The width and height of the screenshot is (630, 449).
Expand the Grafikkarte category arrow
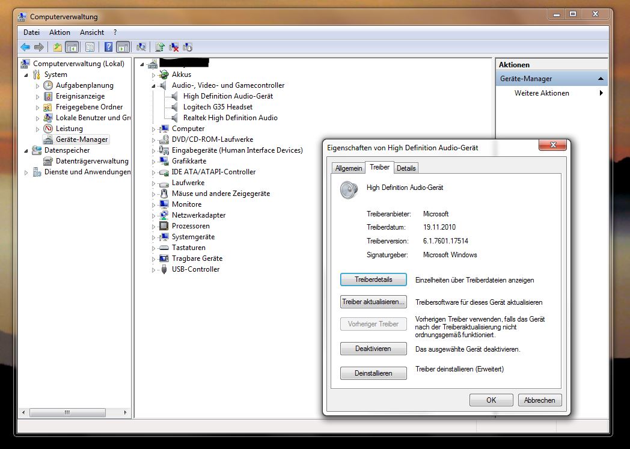pos(153,162)
